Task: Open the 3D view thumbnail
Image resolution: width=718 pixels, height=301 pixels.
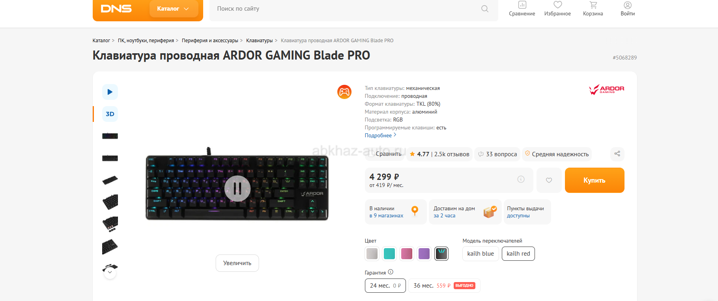Action: (x=110, y=114)
